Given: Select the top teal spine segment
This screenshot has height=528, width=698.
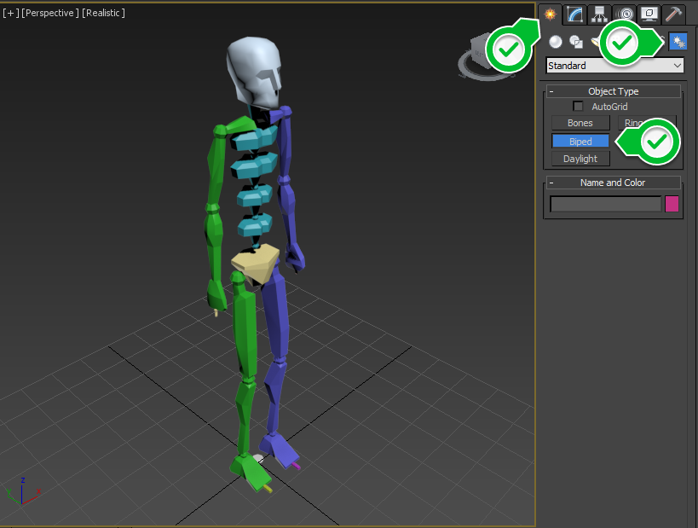Looking at the screenshot, I should (x=254, y=137).
